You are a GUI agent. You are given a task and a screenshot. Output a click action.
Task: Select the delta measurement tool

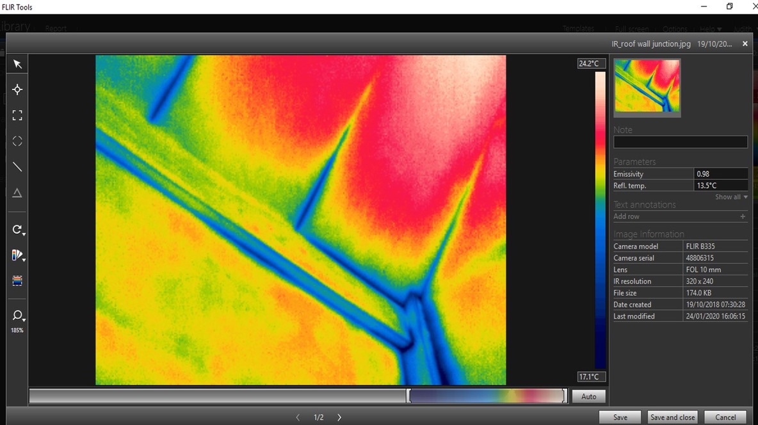(x=17, y=192)
